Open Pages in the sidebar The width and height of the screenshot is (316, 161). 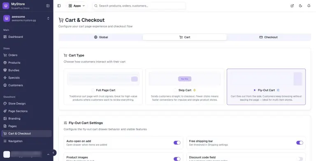(27, 126)
